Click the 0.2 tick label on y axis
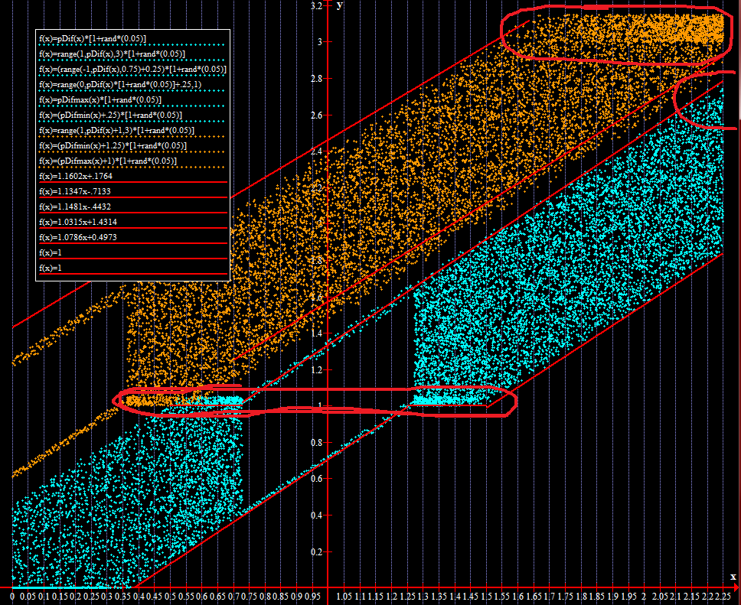This screenshot has height=605, width=741. 316,552
